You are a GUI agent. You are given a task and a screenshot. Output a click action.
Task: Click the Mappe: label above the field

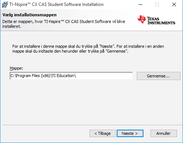(16, 68)
